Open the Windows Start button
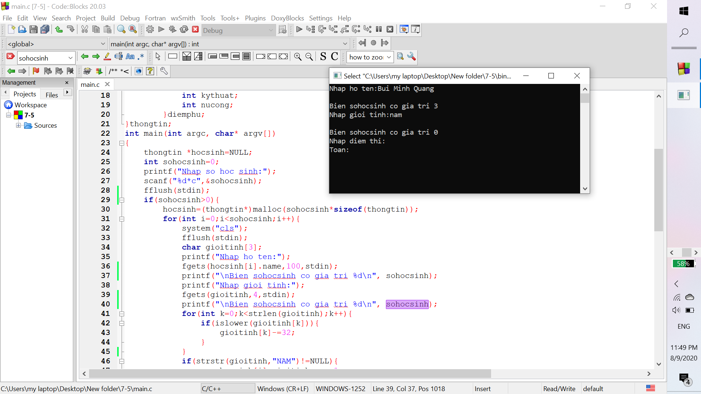Image resolution: width=701 pixels, height=394 pixels. [683, 11]
